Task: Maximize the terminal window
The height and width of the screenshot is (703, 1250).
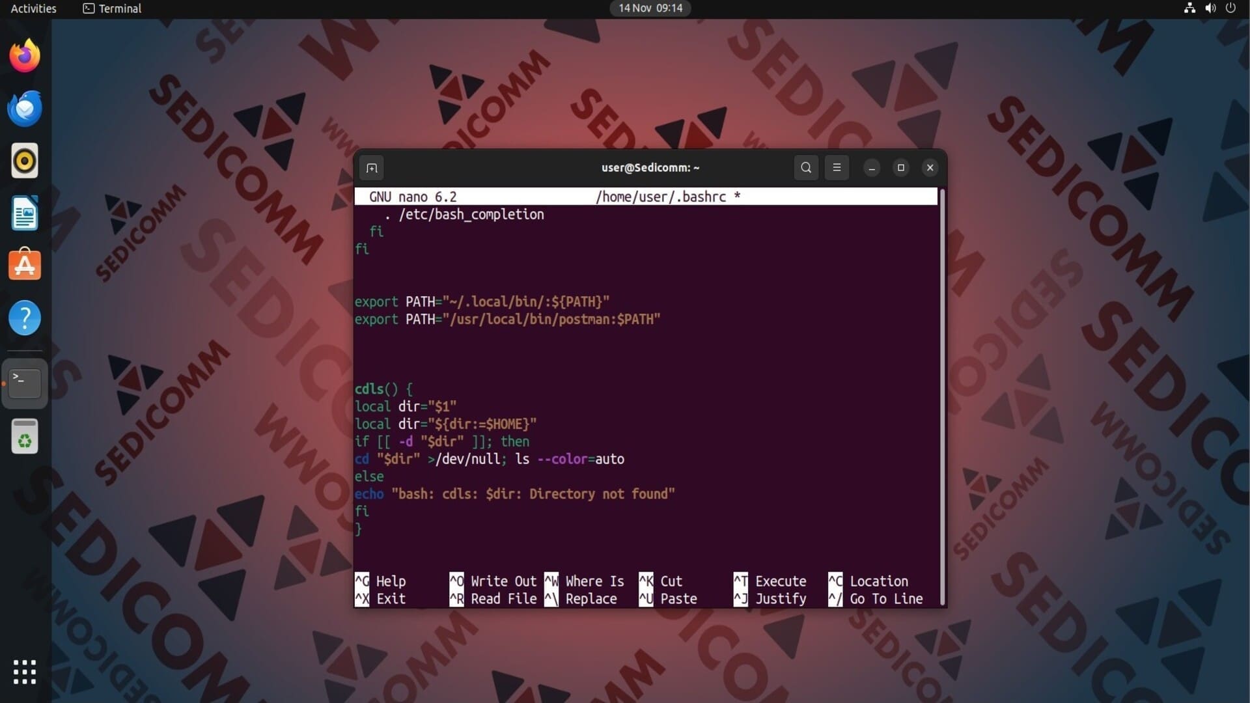Action: (901, 168)
